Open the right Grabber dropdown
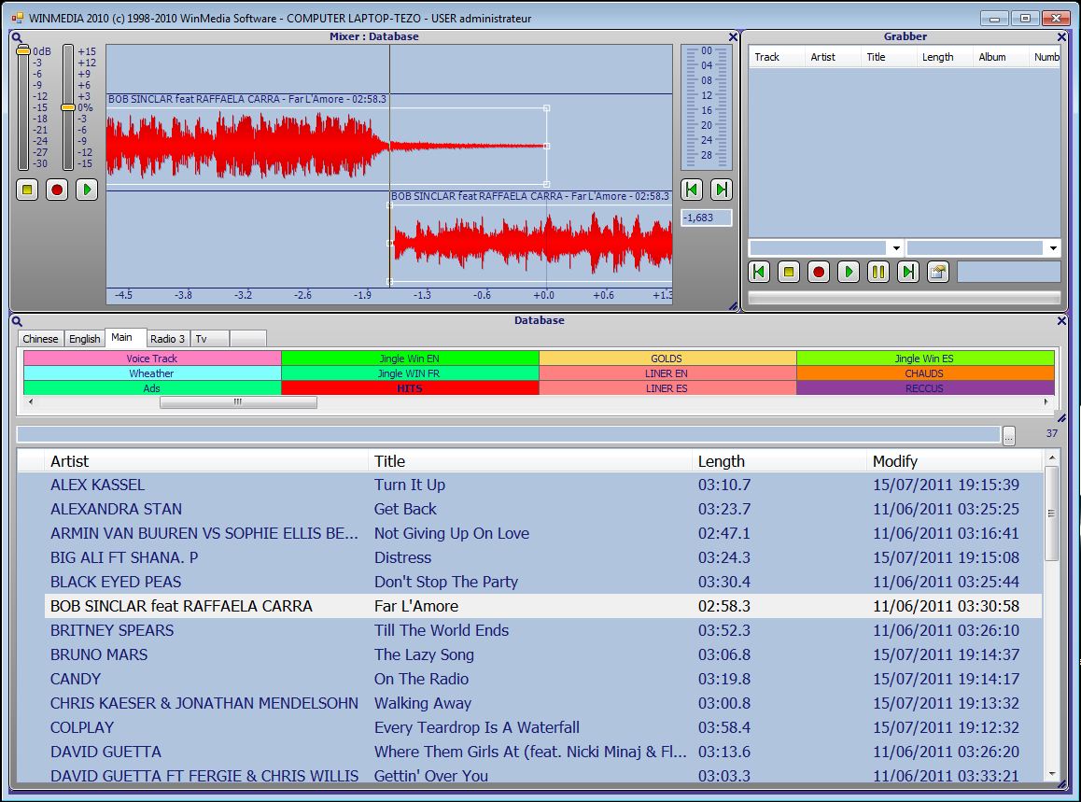 (1053, 248)
